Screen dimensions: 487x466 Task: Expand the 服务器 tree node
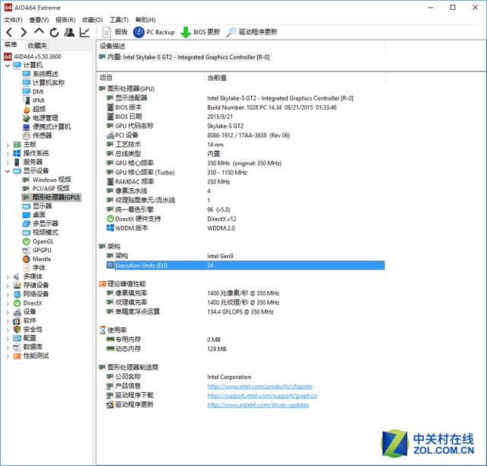coord(8,162)
